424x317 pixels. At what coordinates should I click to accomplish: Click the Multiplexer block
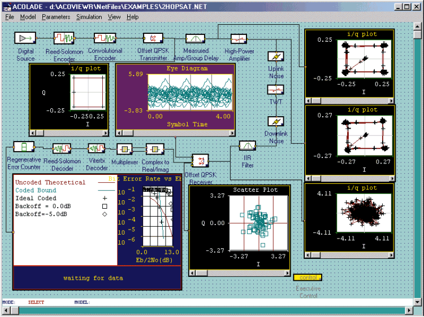124,148
